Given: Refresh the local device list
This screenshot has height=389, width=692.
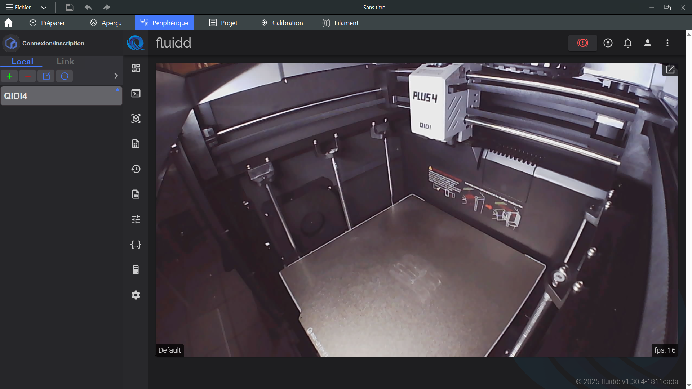Looking at the screenshot, I should point(65,76).
